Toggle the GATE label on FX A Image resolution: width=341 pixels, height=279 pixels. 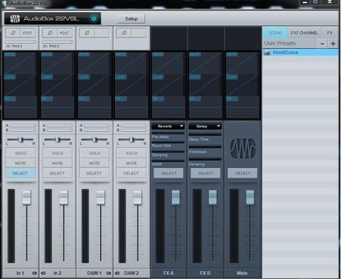[x=158, y=55]
